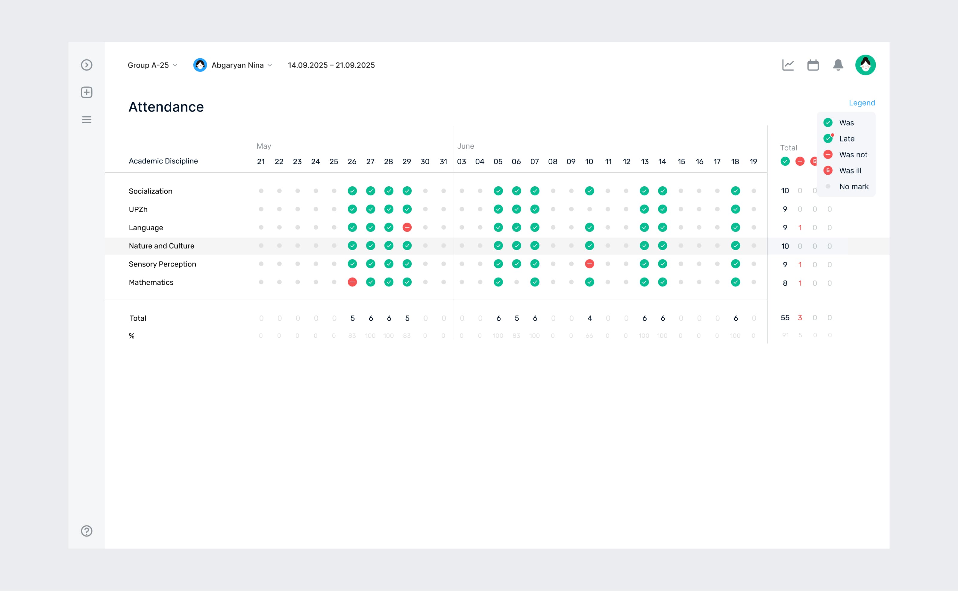Open the Group A-25 dropdown
This screenshot has height=591, width=958.
(x=153, y=65)
